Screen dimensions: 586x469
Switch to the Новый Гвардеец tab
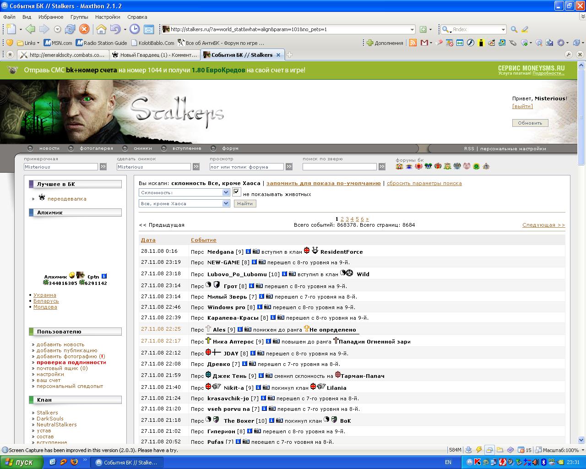click(155, 55)
